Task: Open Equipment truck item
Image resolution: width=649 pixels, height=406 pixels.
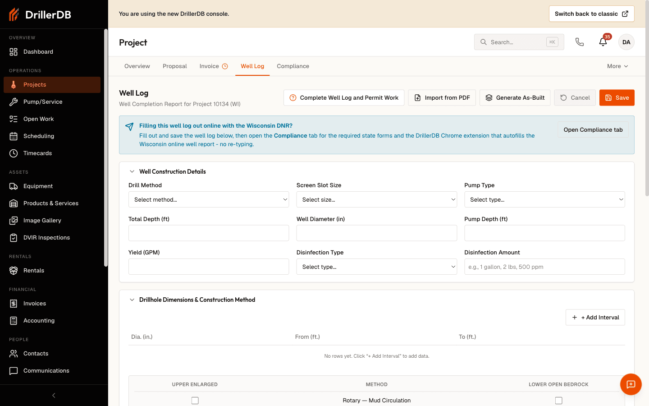Action: click(52, 186)
